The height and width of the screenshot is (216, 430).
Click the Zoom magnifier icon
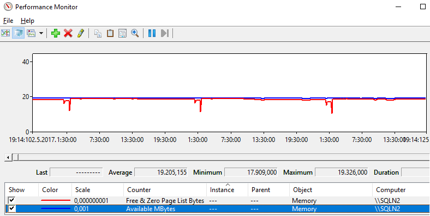[135, 33]
